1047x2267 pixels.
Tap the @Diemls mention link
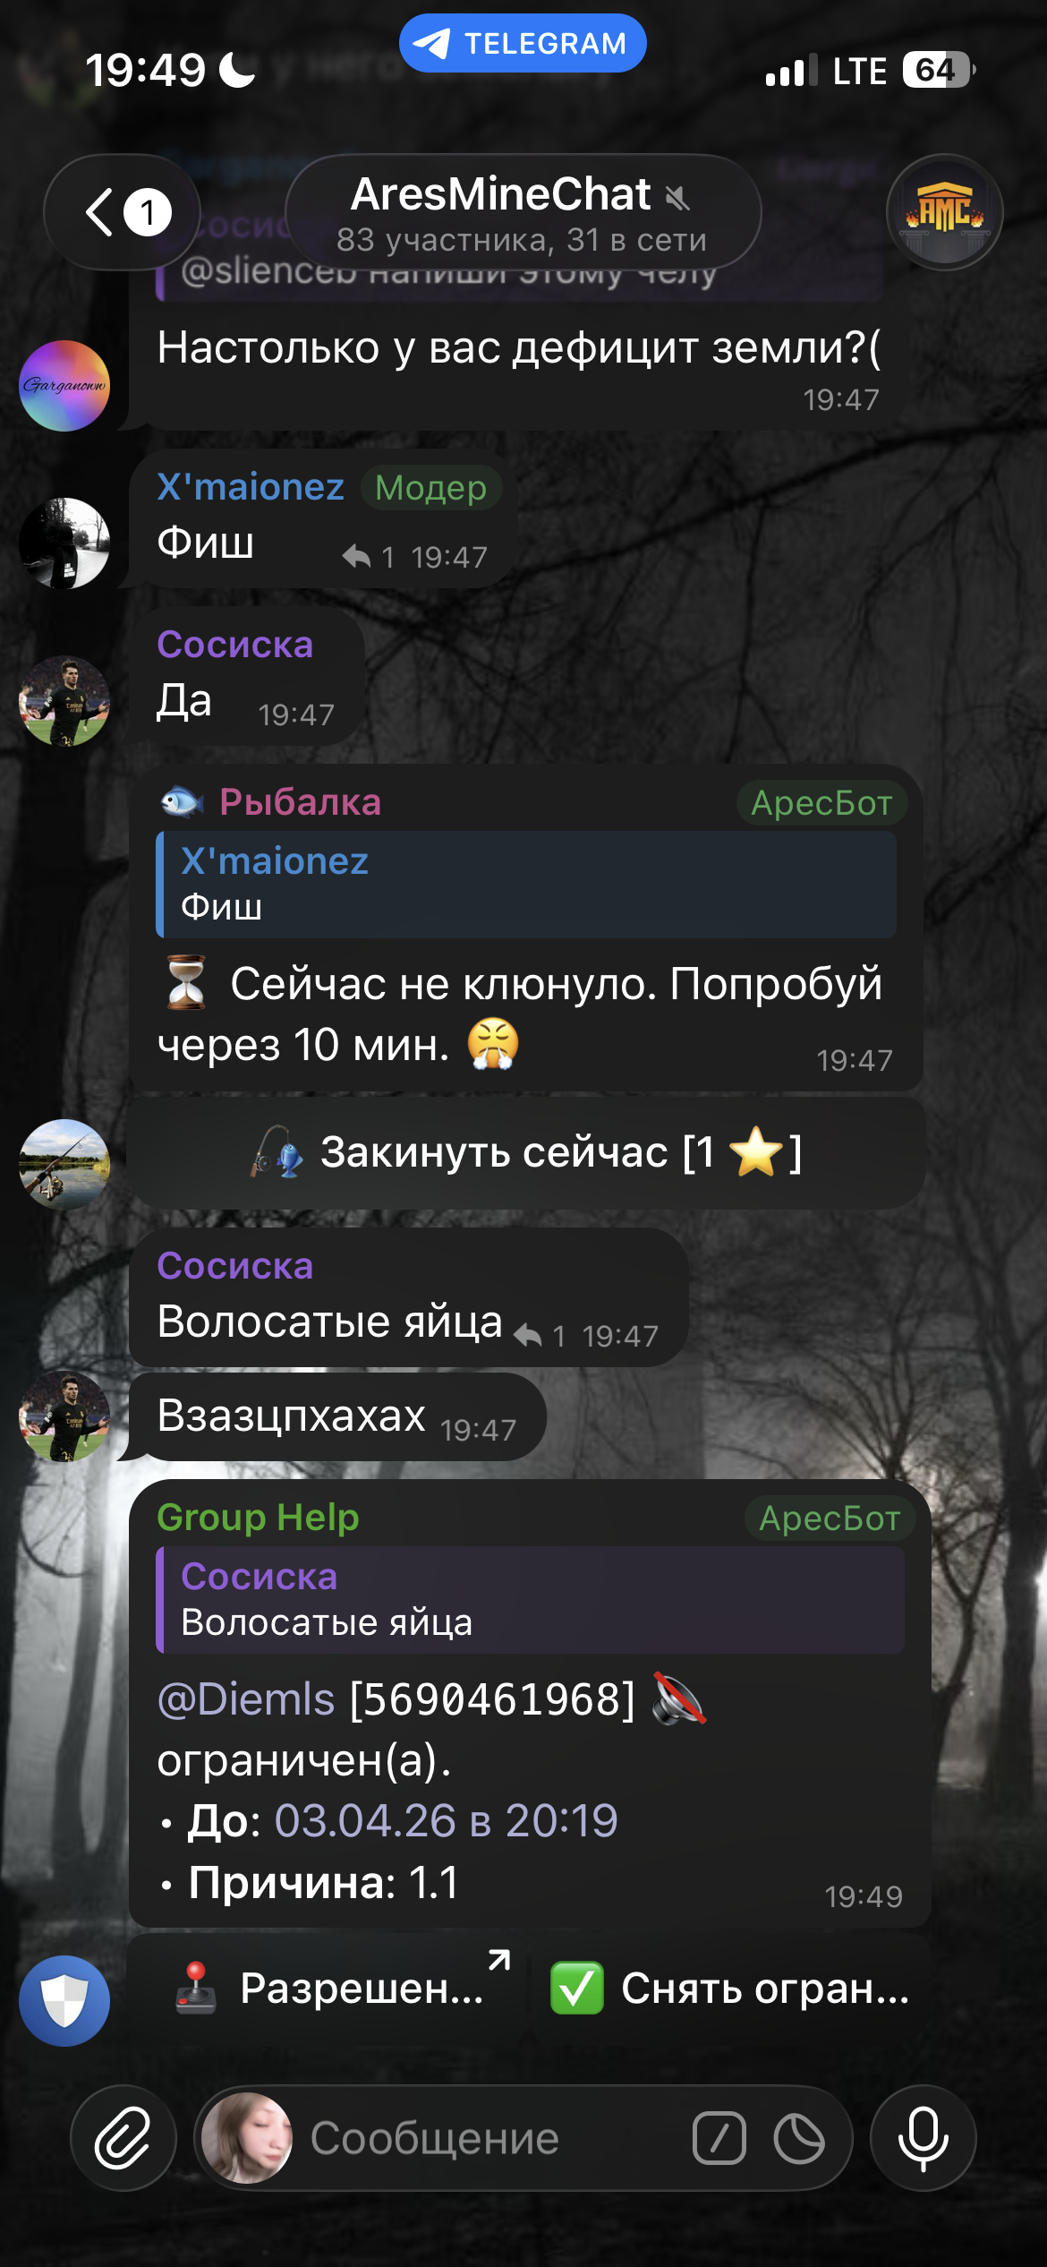tap(246, 1698)
